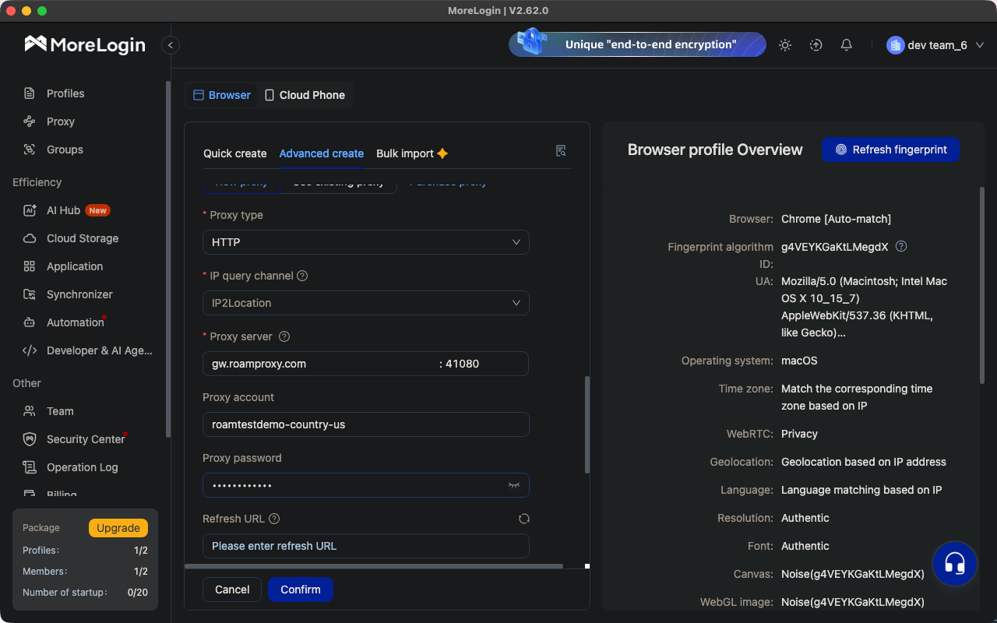The height and width of the screenshot is (623, 997).
Task: Select the Quick create tab
Action: coord(235,153)
